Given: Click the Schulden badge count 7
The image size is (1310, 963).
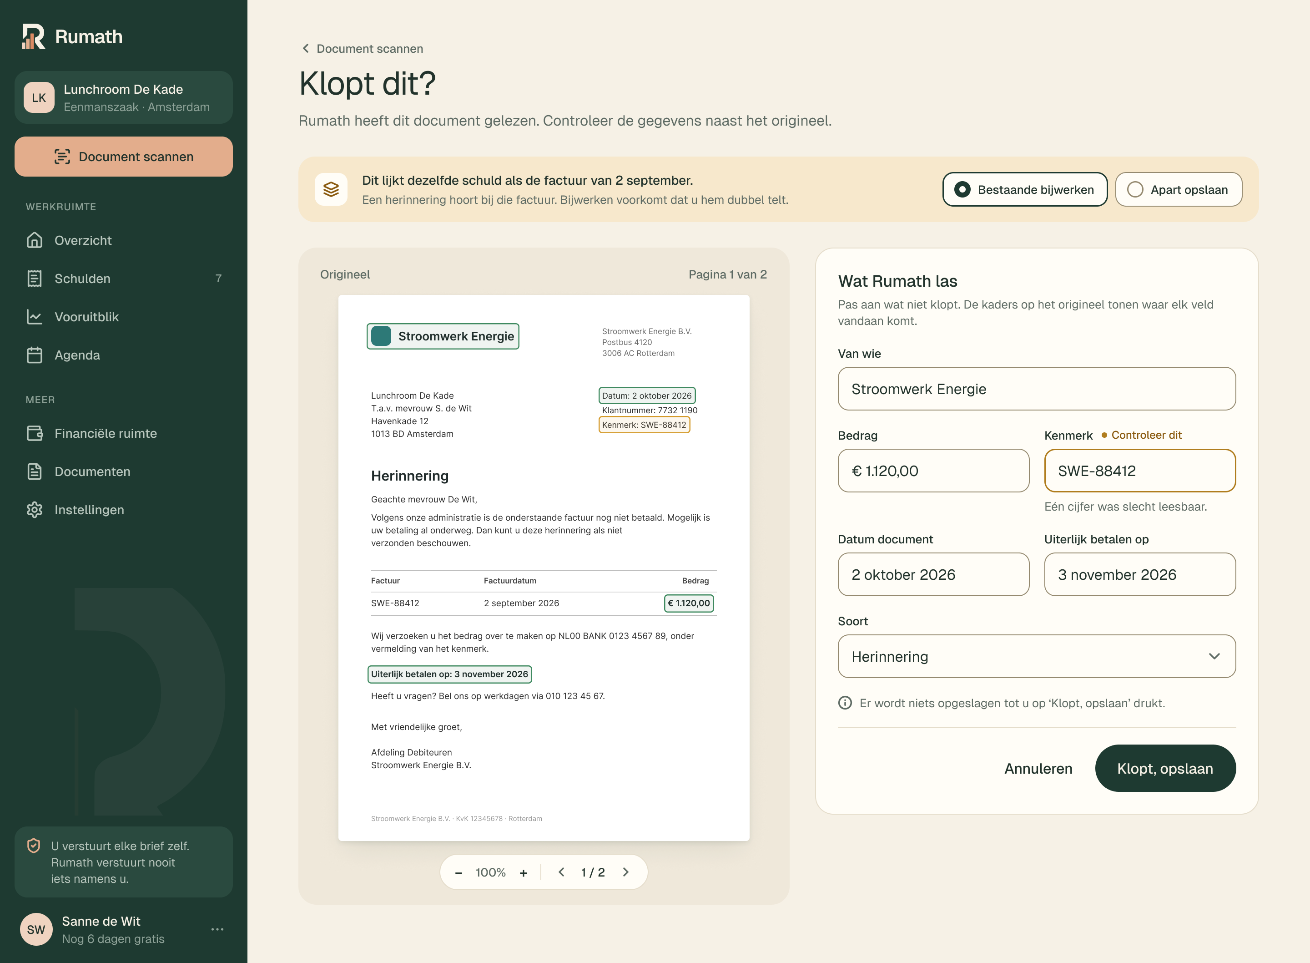Looking at the screenshot, I should point(218,279).
